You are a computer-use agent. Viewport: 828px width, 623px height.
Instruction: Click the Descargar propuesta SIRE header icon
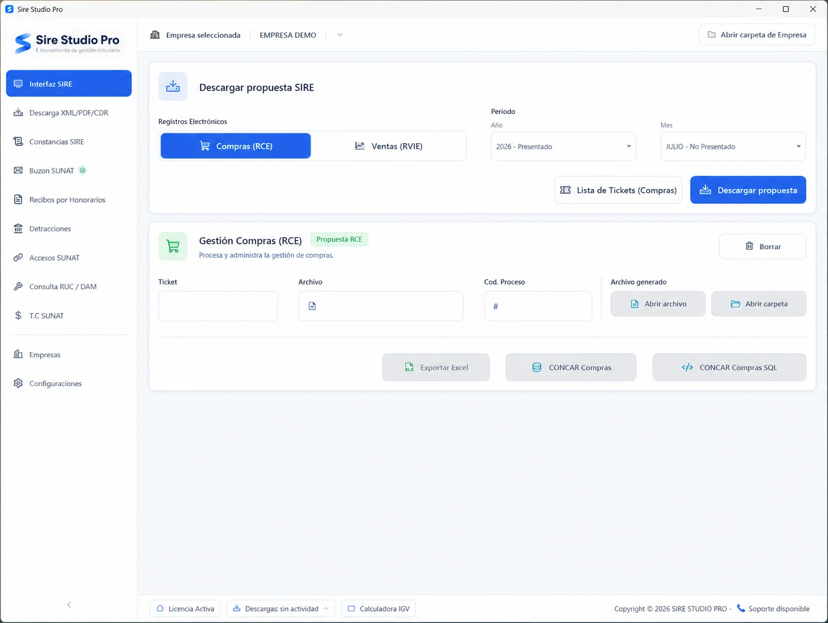(173, 87)
